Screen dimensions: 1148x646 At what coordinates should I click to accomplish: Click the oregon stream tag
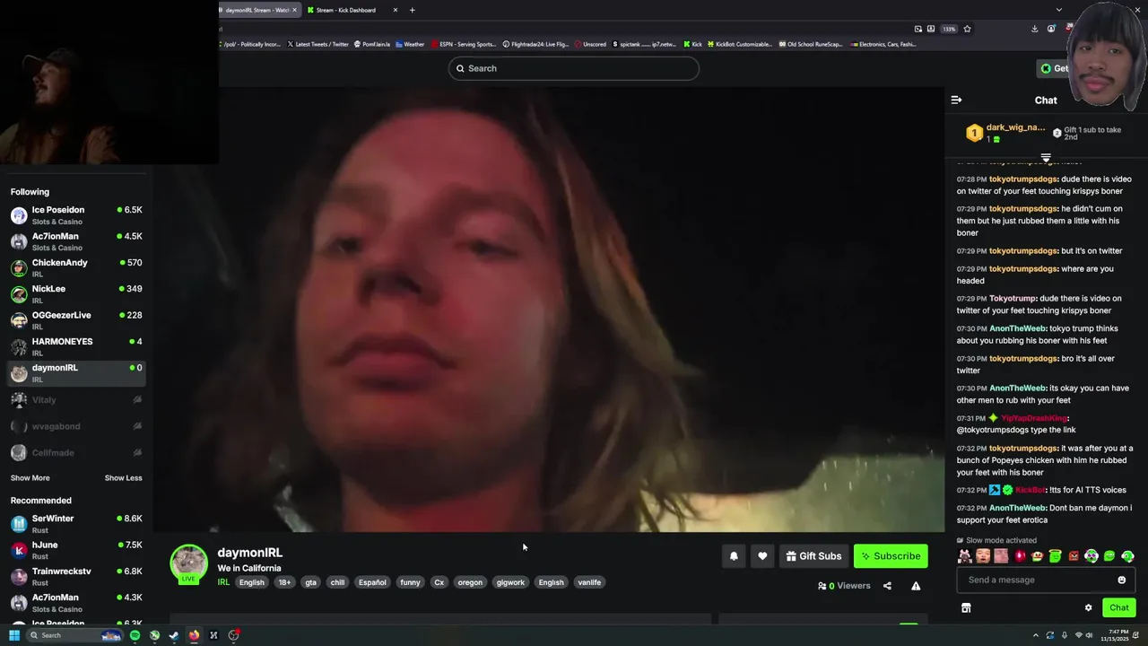[x=470, y=582]
